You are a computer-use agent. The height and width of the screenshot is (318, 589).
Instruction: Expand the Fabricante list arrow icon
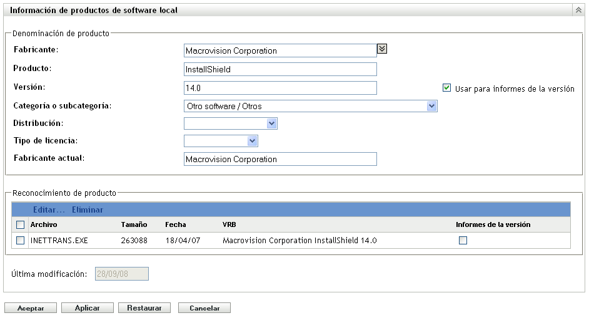coord(383,48)
